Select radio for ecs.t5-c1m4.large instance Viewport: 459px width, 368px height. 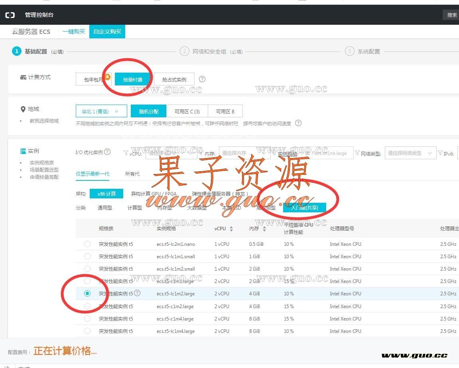coord(87,319)
